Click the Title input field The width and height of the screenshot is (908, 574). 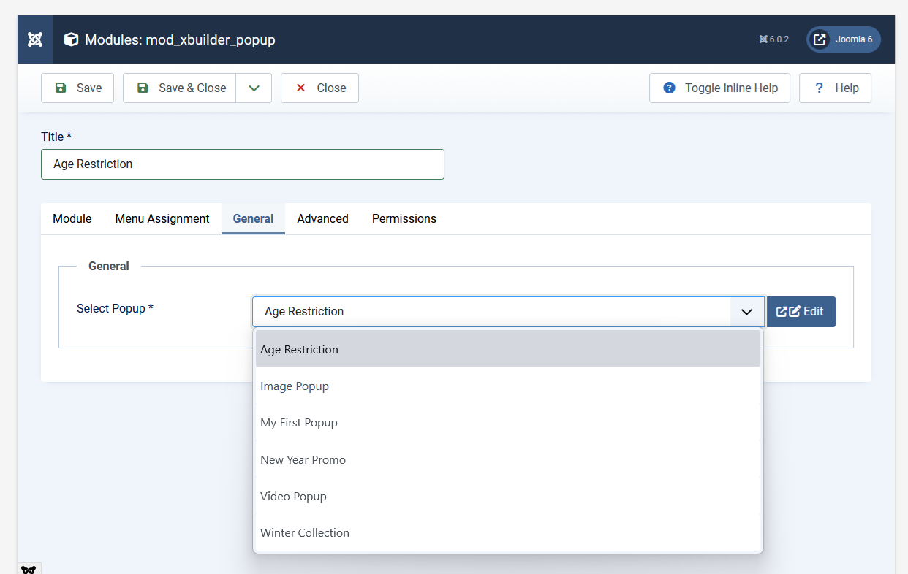(x=242, y=164)
